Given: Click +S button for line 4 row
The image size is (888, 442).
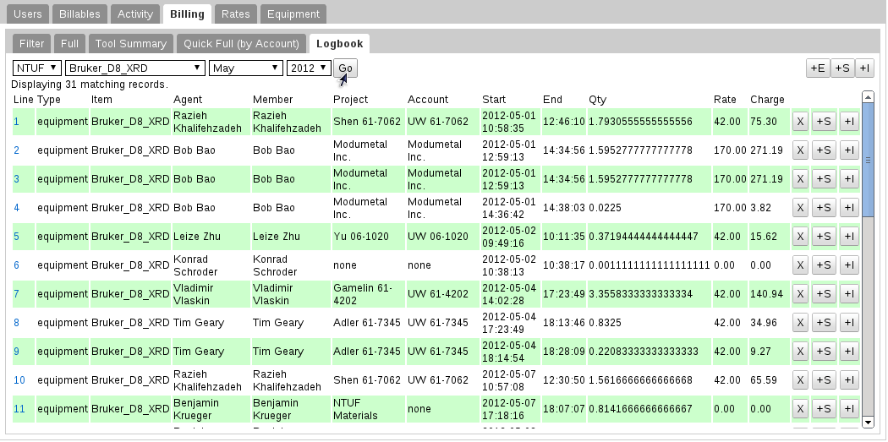Looking at the screenshot, I should click(x=824, y=208).
